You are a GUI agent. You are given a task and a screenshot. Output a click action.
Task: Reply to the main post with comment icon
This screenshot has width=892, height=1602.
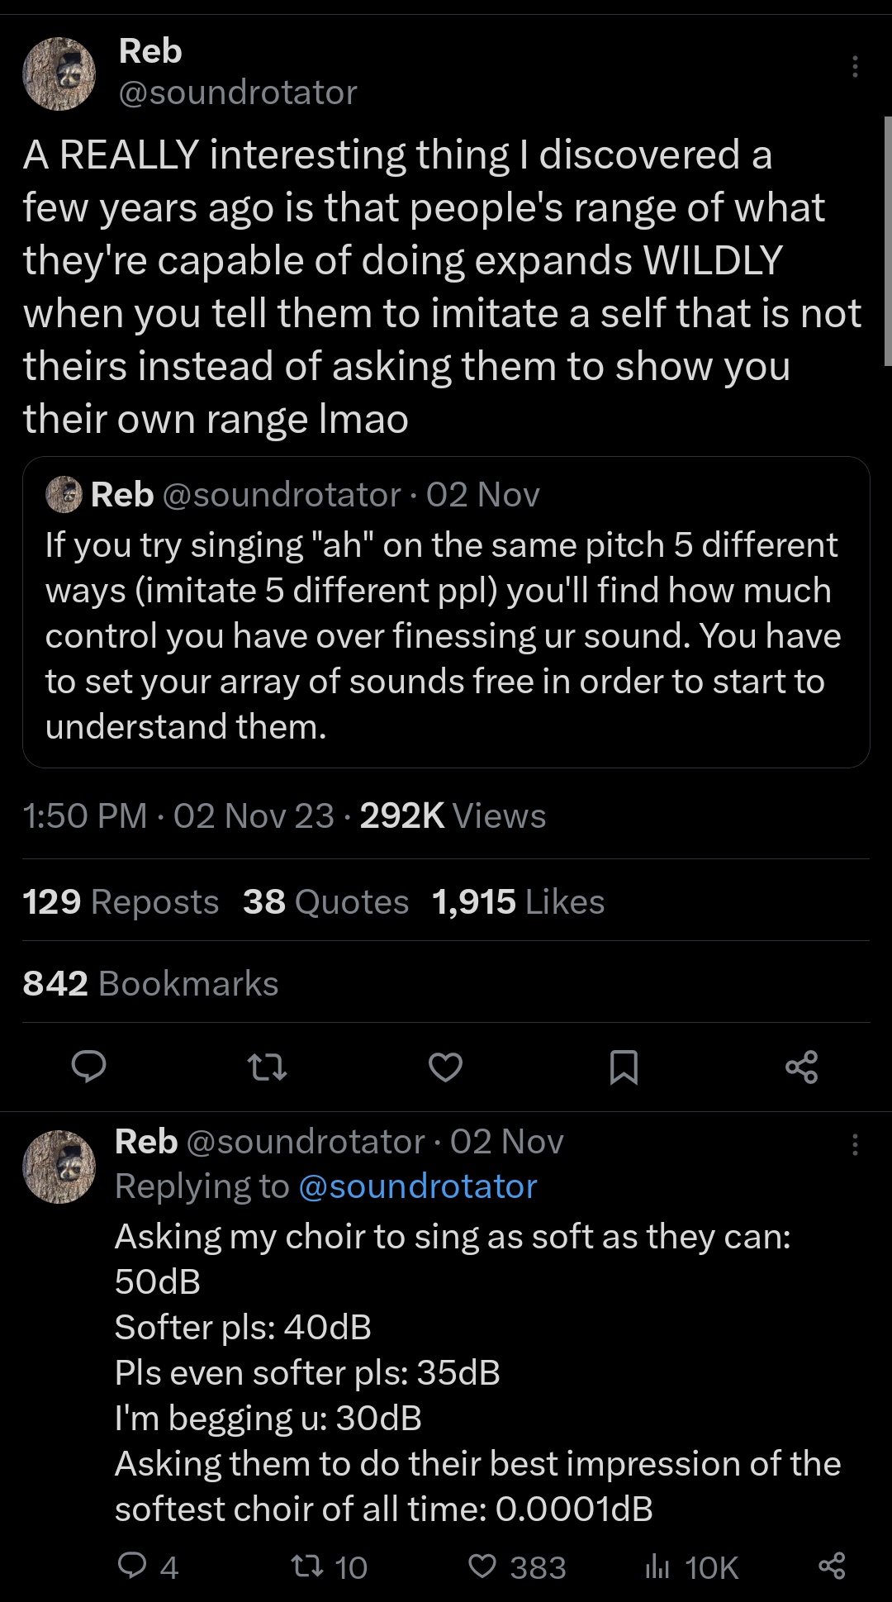[88, 1067]
